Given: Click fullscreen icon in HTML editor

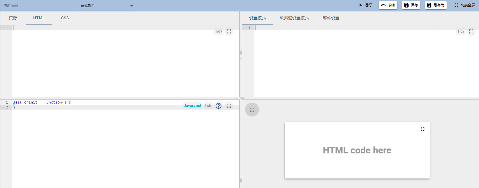Looking at the screenshot, I should pos(229,31).
